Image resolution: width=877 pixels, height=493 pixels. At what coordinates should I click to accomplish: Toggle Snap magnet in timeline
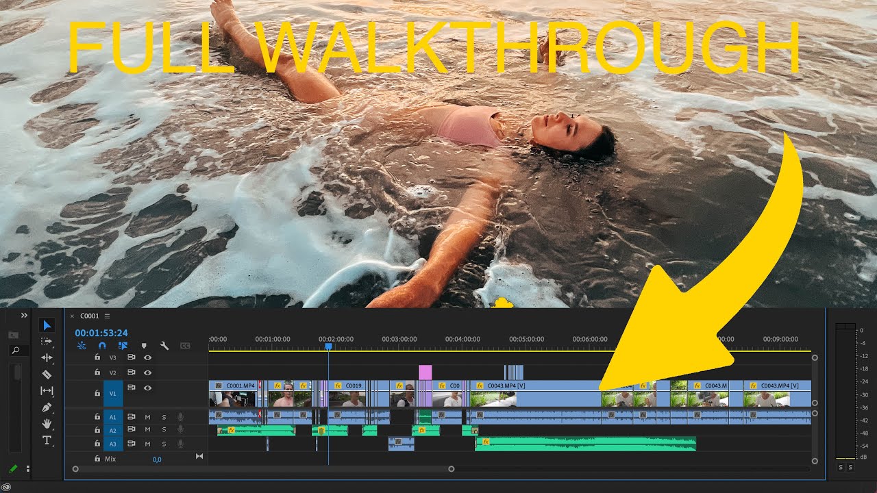click(x=102, y=346)
